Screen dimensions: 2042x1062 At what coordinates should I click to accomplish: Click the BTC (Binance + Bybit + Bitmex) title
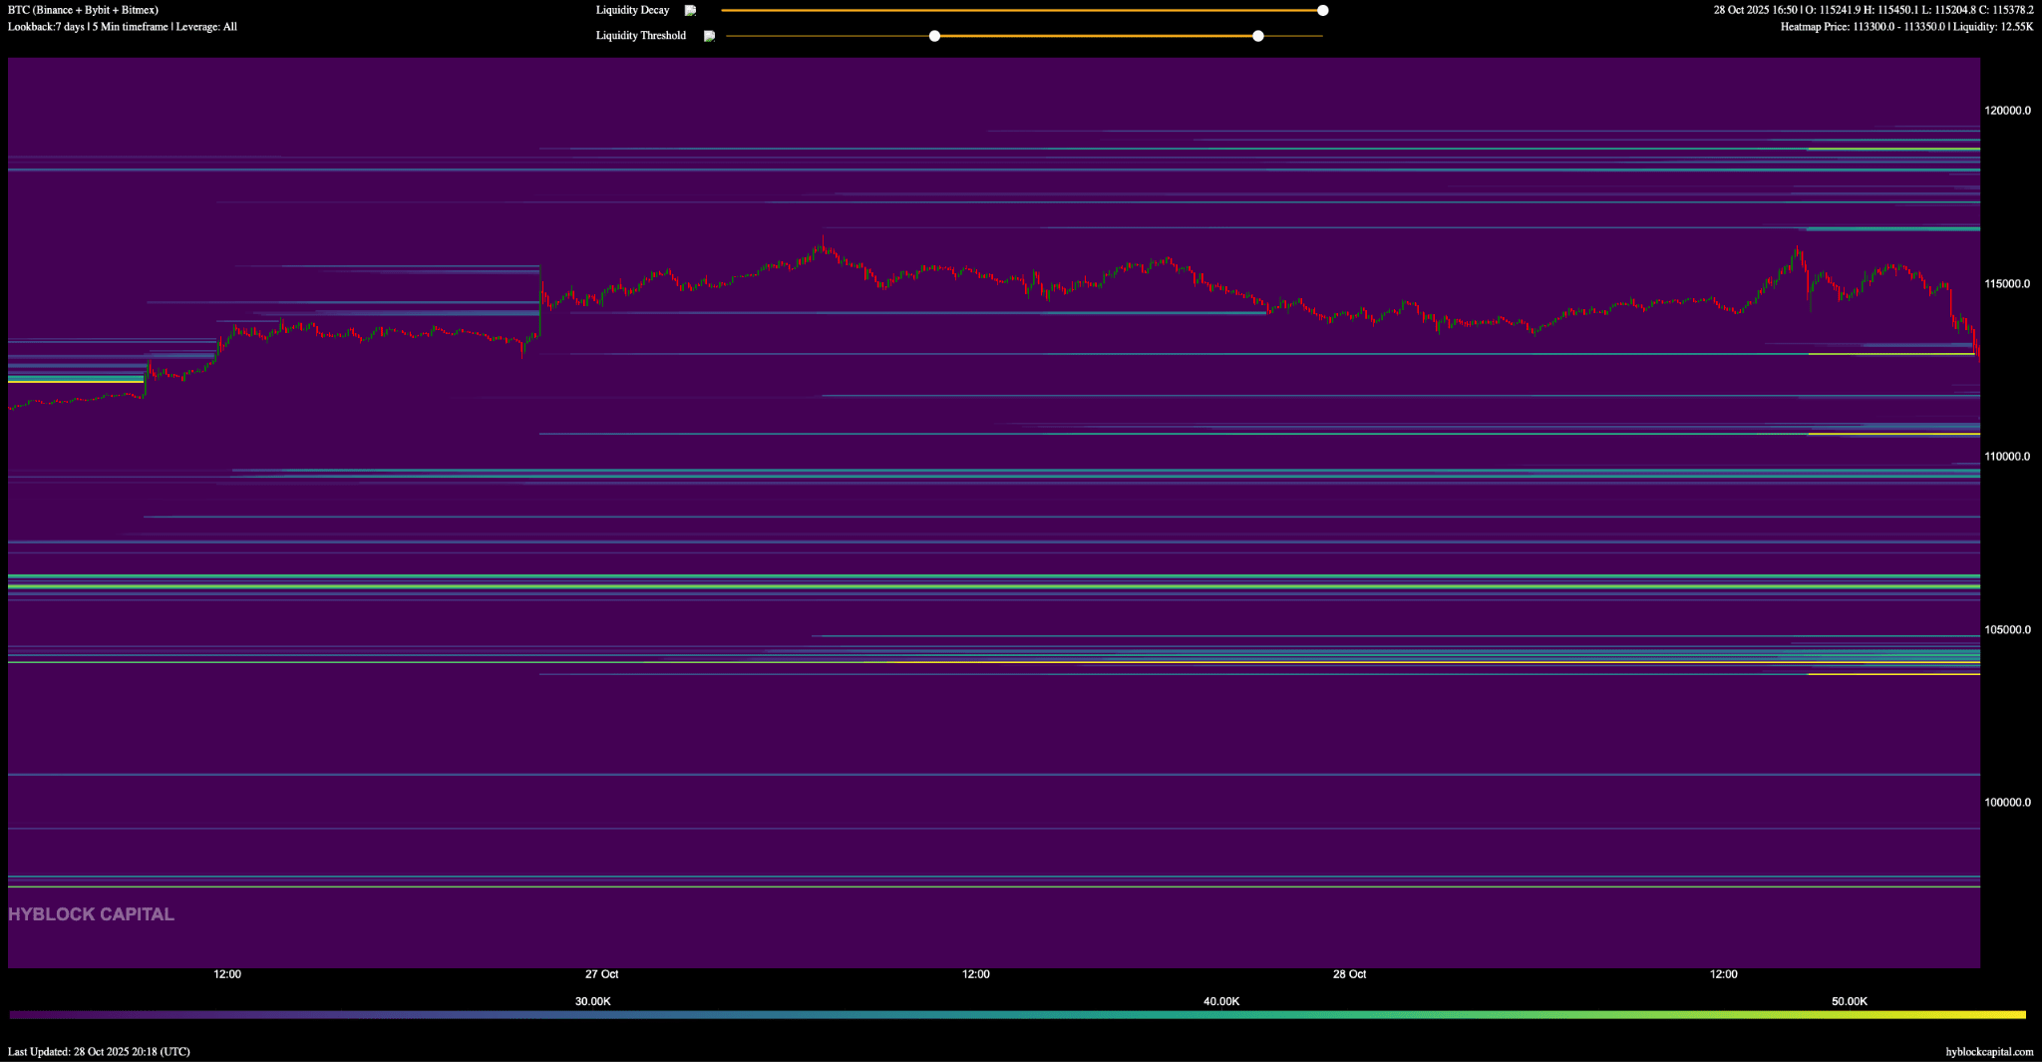pyautogui.click(x=83, y=10)
